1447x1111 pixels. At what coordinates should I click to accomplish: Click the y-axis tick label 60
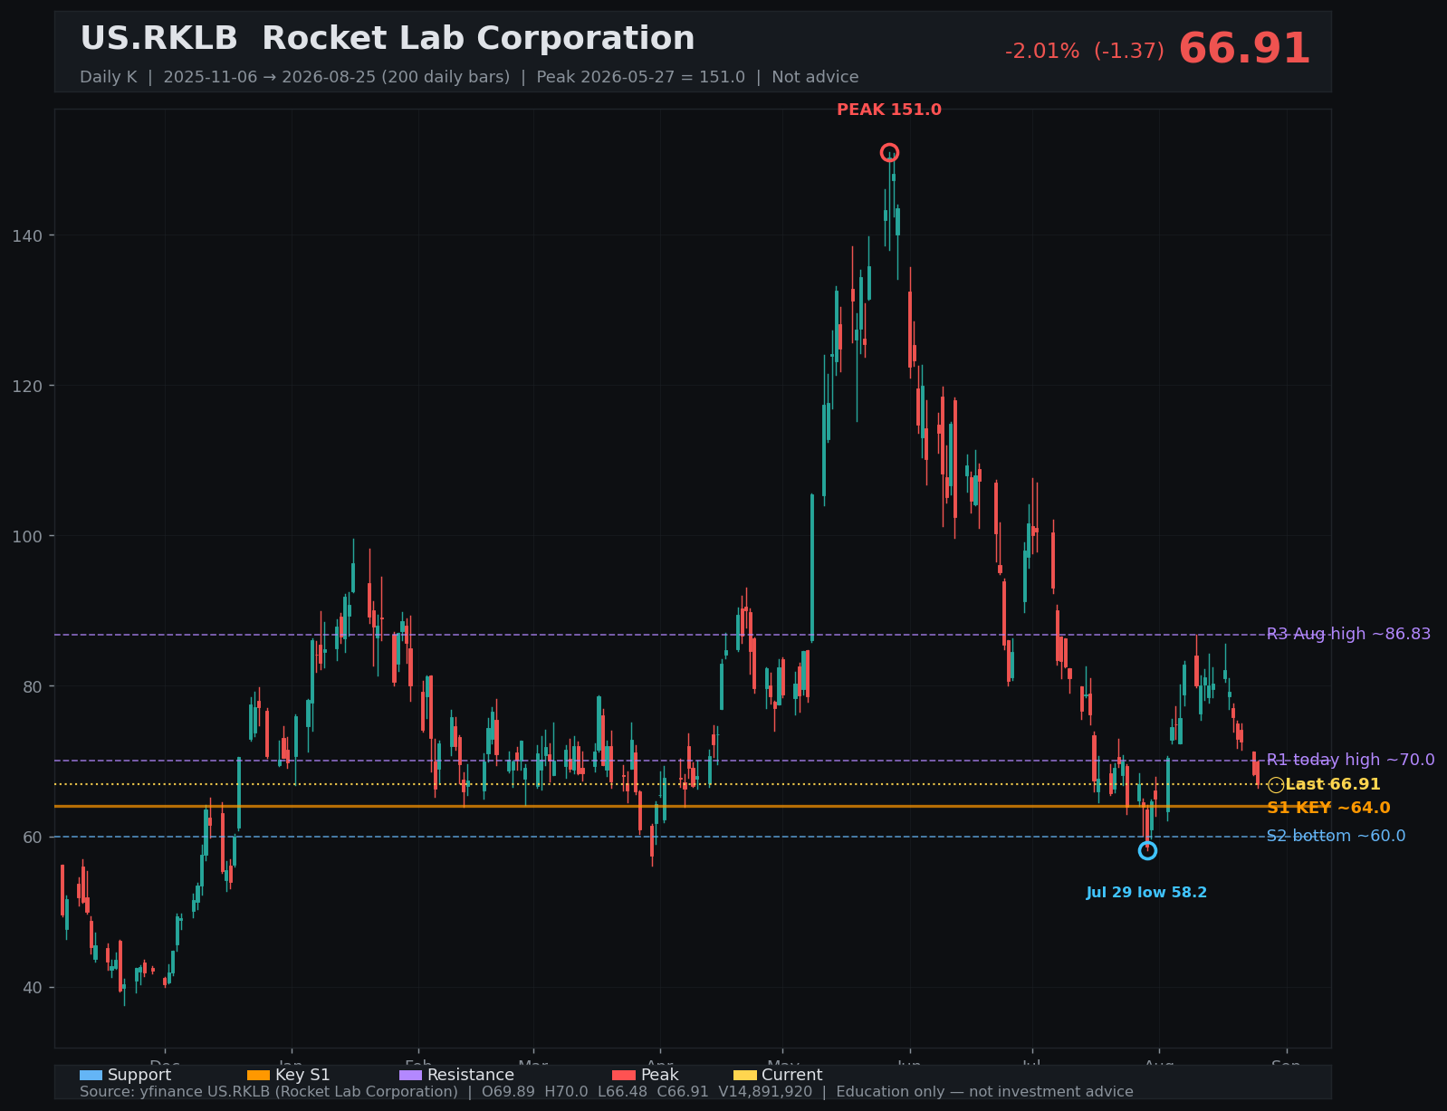click(33, 837)
